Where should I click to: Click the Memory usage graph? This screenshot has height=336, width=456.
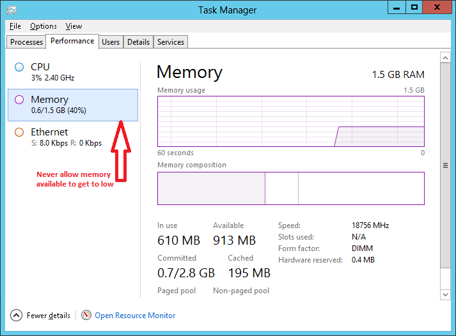[x=291, y=121]
